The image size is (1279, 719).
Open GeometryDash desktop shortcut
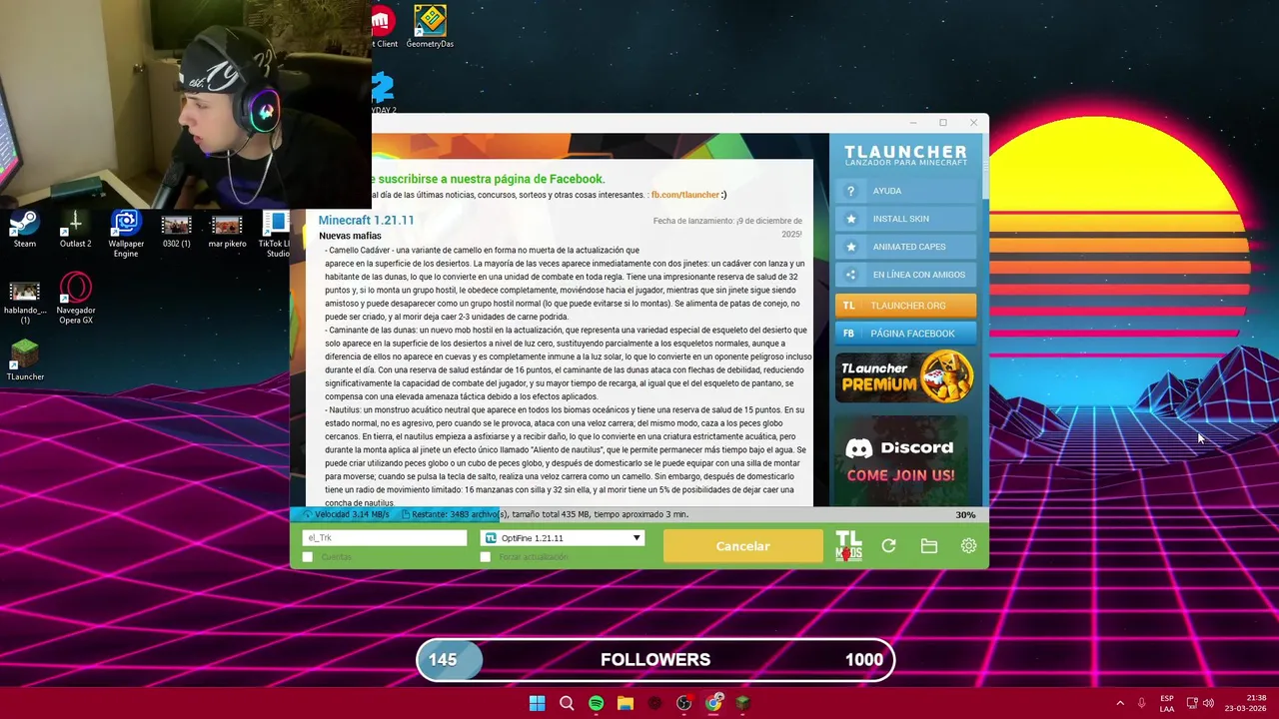[x=430, y=27]
